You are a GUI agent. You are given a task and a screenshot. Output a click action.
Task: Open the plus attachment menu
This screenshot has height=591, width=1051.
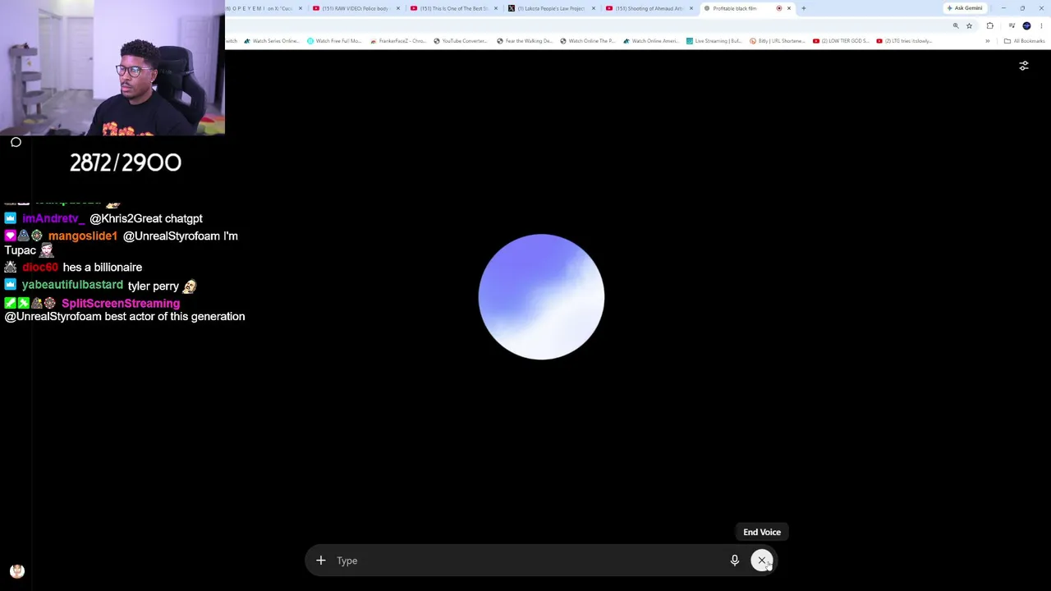321,561
